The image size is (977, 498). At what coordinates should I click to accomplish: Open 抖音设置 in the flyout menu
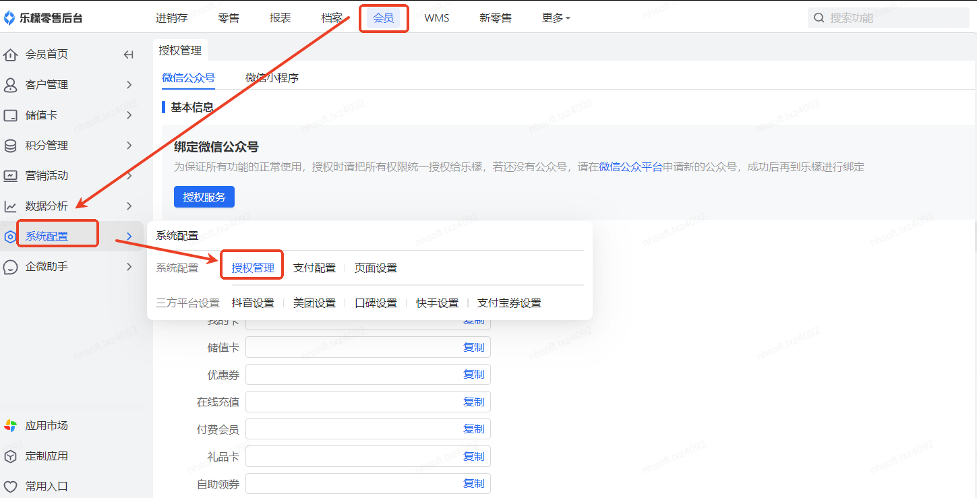[253, 303]
